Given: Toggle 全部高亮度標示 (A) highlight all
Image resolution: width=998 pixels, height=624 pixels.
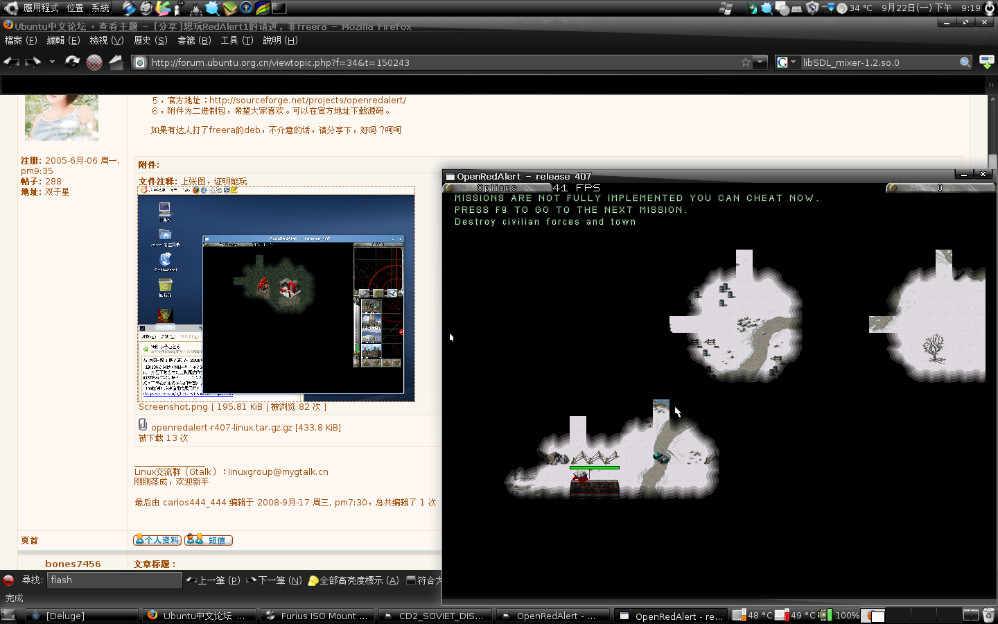Looking at the screenshot, I should tap(353, 580).
